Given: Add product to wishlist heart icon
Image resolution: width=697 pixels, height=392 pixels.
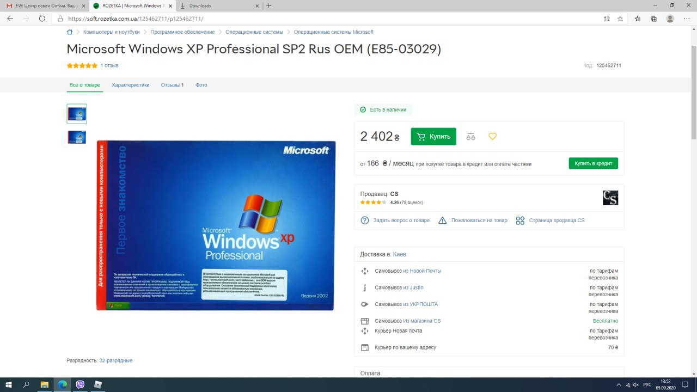Looking at the screenshot, I should pyautogui.click(x=492, y=137).
